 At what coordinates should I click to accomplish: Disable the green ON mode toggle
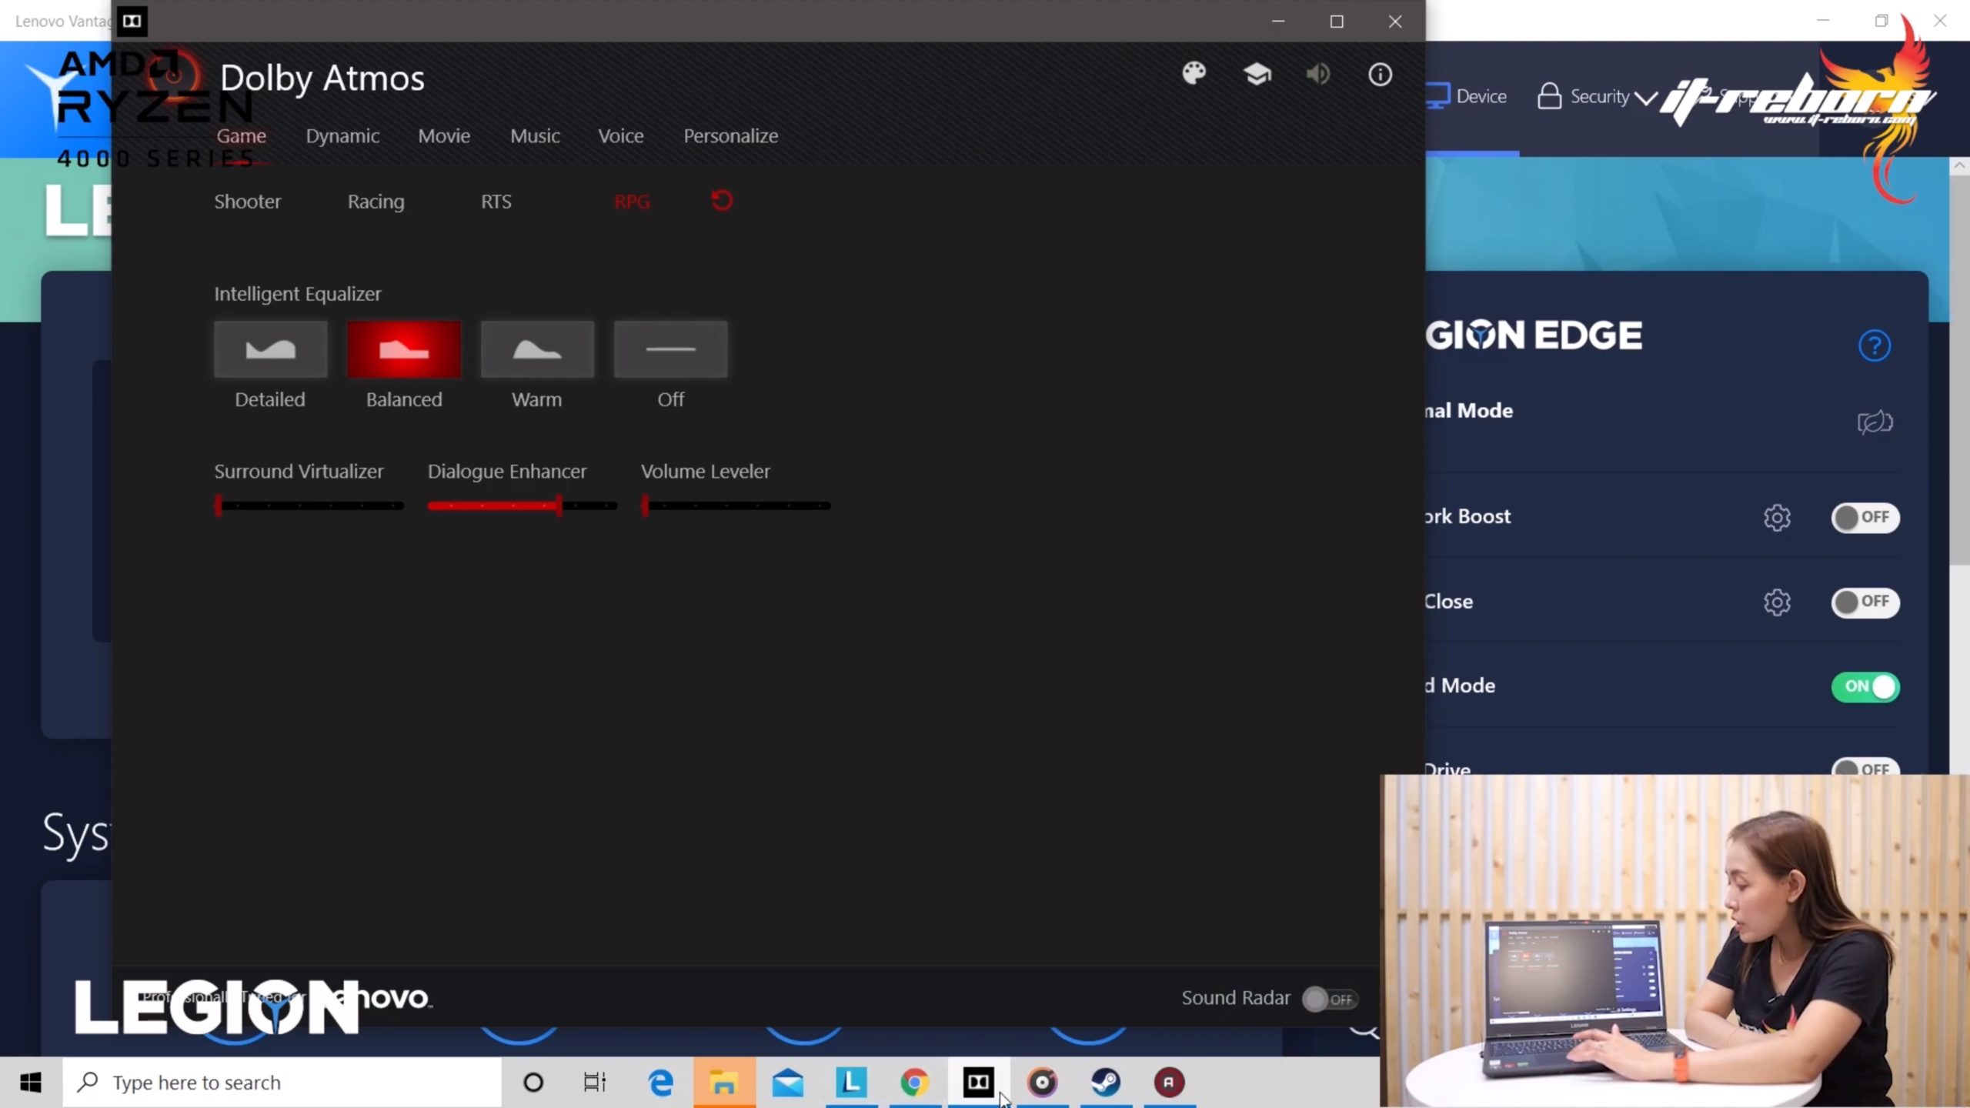click(1865, 686)
